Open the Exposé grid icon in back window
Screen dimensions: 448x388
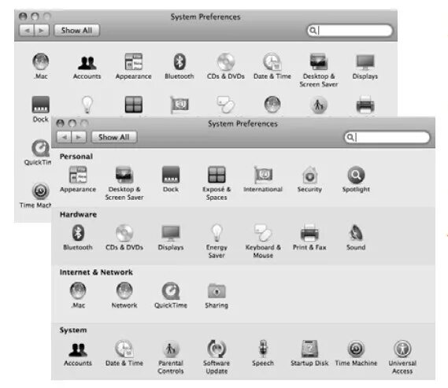[x=133, y=105]
